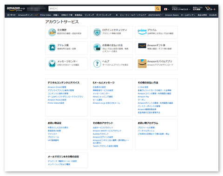Open the Prime Videoの設定 link

(x=56, y=103)
